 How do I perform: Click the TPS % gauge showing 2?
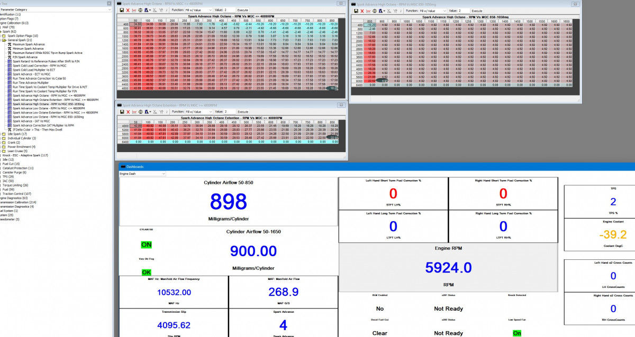tap(613, 202)
